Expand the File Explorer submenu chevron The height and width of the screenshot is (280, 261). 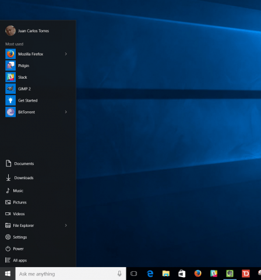click(66, 225)
